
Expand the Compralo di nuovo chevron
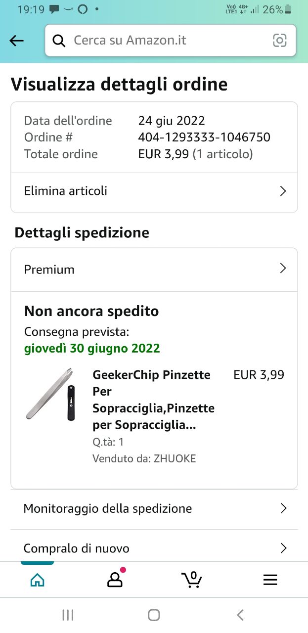[x=283, y=548]
